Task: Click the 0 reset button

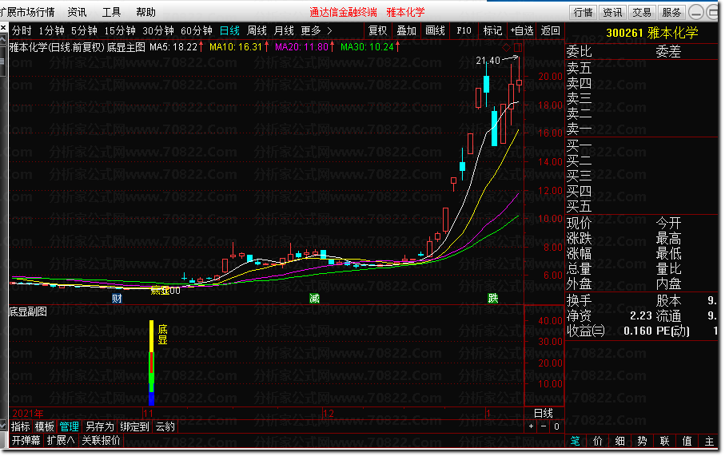Action: click(556, 426)
